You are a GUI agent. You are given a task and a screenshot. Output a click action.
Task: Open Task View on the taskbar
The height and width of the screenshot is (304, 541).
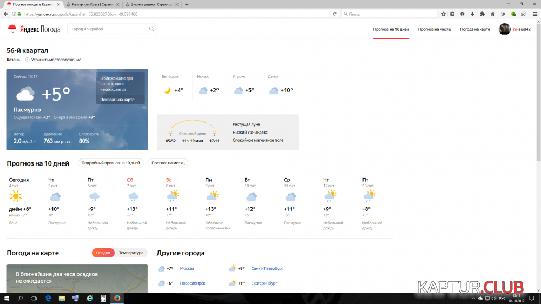click(34, 298)
